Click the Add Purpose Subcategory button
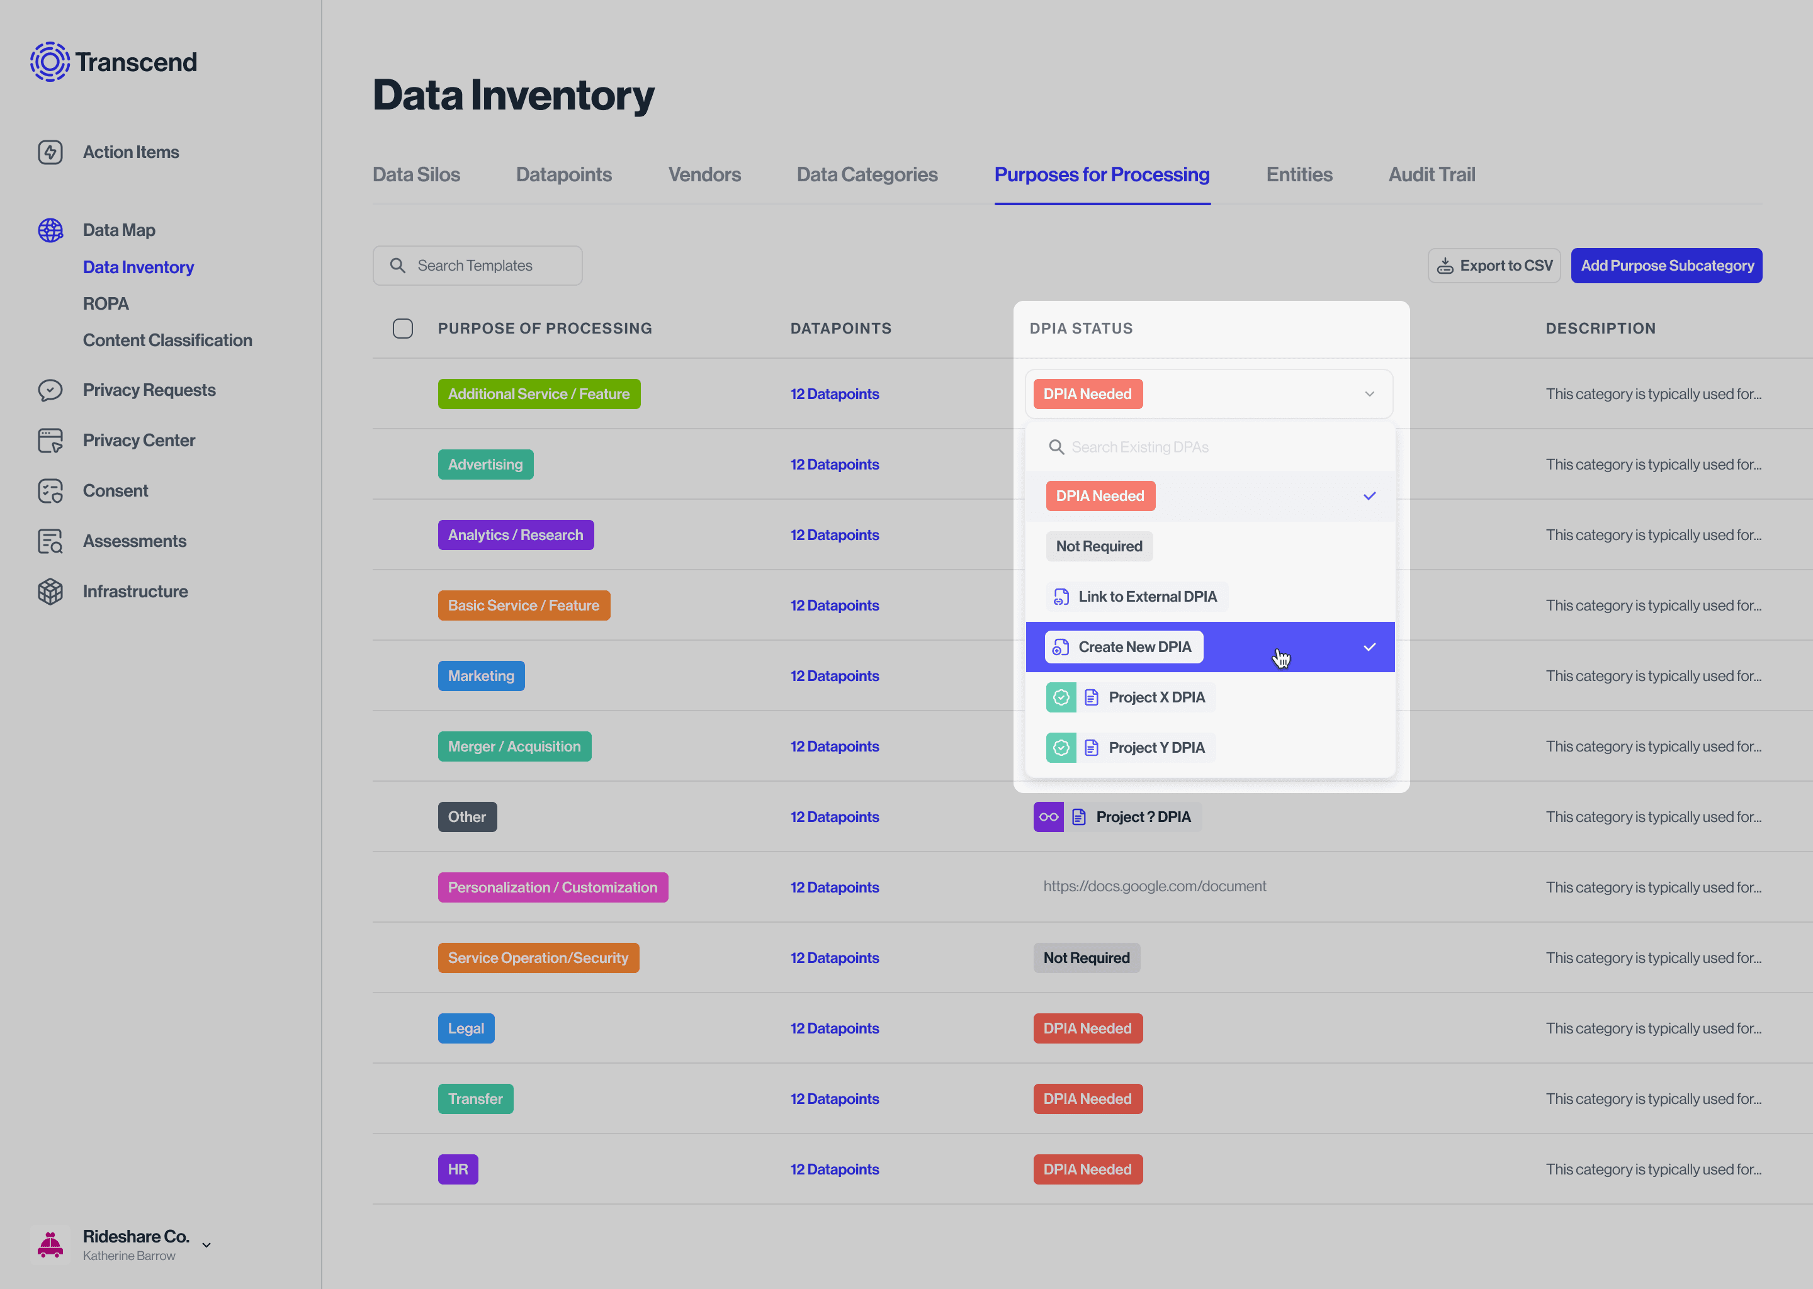1813x1289 pixels. point(1666,265)
